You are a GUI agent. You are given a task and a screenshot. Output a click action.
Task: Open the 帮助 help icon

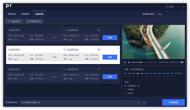168,7
